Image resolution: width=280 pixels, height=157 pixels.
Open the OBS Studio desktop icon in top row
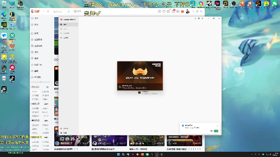click(x=233, y=4)
